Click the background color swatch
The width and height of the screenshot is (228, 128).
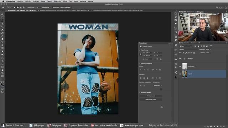coord(3,85)
